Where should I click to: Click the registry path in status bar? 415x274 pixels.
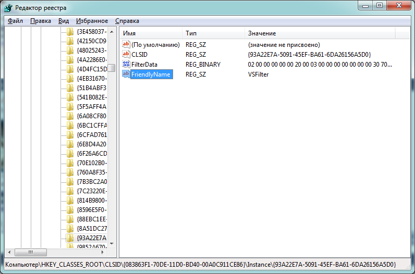click(201, 265)
